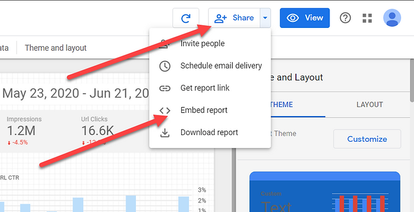The height and width of the screenshot is (212, 414).
Task: Switch to the LAYOUT tab
Action: (x=370, y=104)
